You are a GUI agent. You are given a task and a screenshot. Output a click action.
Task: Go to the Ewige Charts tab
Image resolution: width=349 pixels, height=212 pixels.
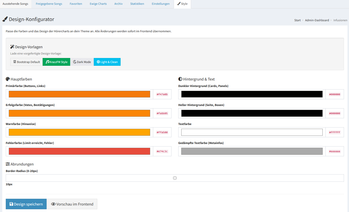(98, 4)
